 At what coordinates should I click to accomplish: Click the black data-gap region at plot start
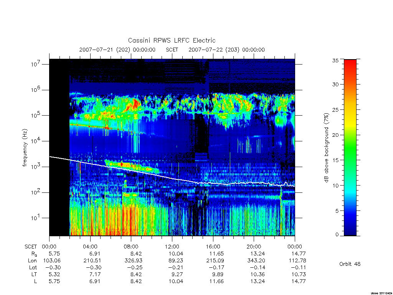point(59,147)
